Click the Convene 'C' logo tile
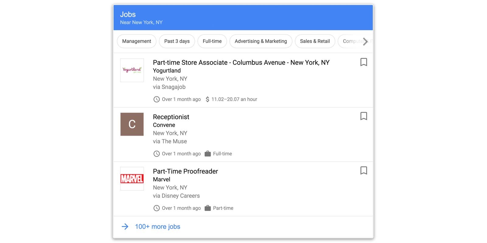Viewport: 487px width, 243px height. pos(132,124)
